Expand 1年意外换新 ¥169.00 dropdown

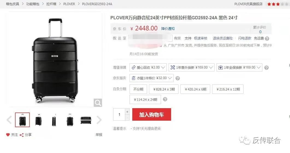[x=191, y=67]
